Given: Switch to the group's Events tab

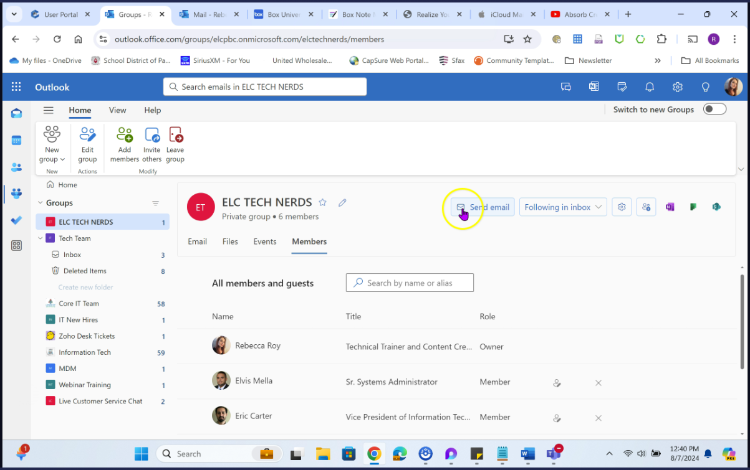Looking at the screenshot, I should coord(265,242).
